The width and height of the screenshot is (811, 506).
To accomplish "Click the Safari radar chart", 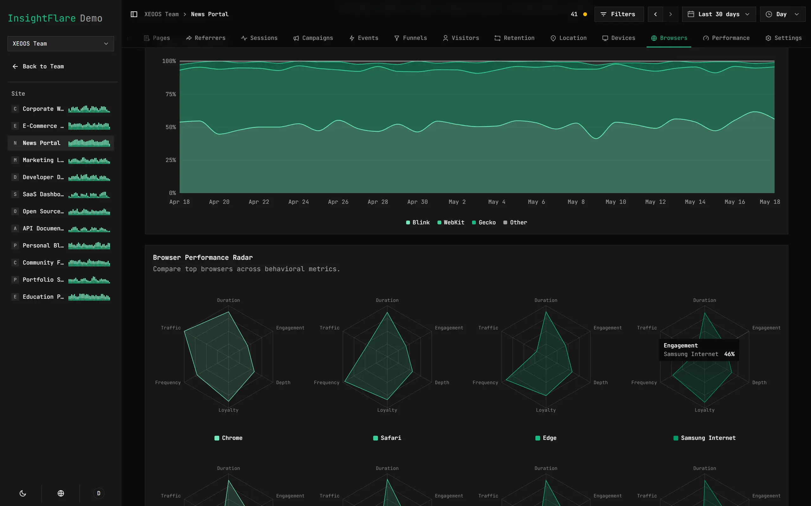I will click(387, 356).
